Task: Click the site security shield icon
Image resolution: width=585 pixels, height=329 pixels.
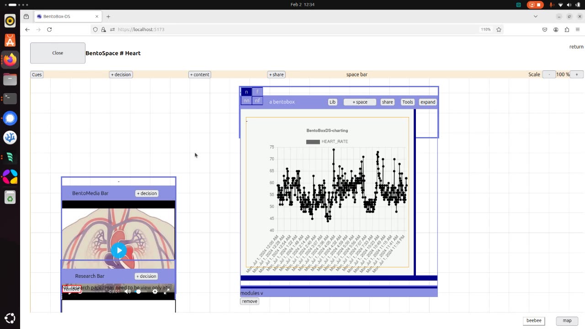Action: click(95, 29)
